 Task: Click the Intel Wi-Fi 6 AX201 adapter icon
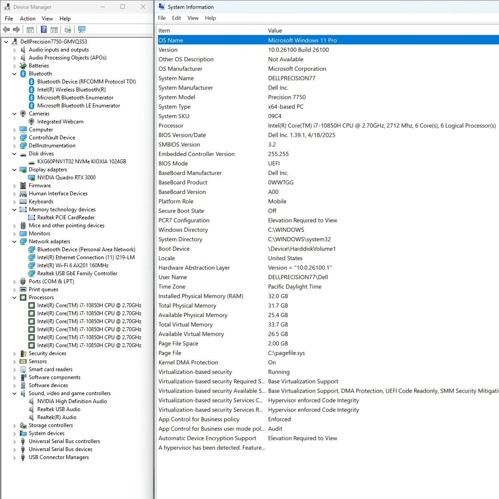click(x=31, y=265)
